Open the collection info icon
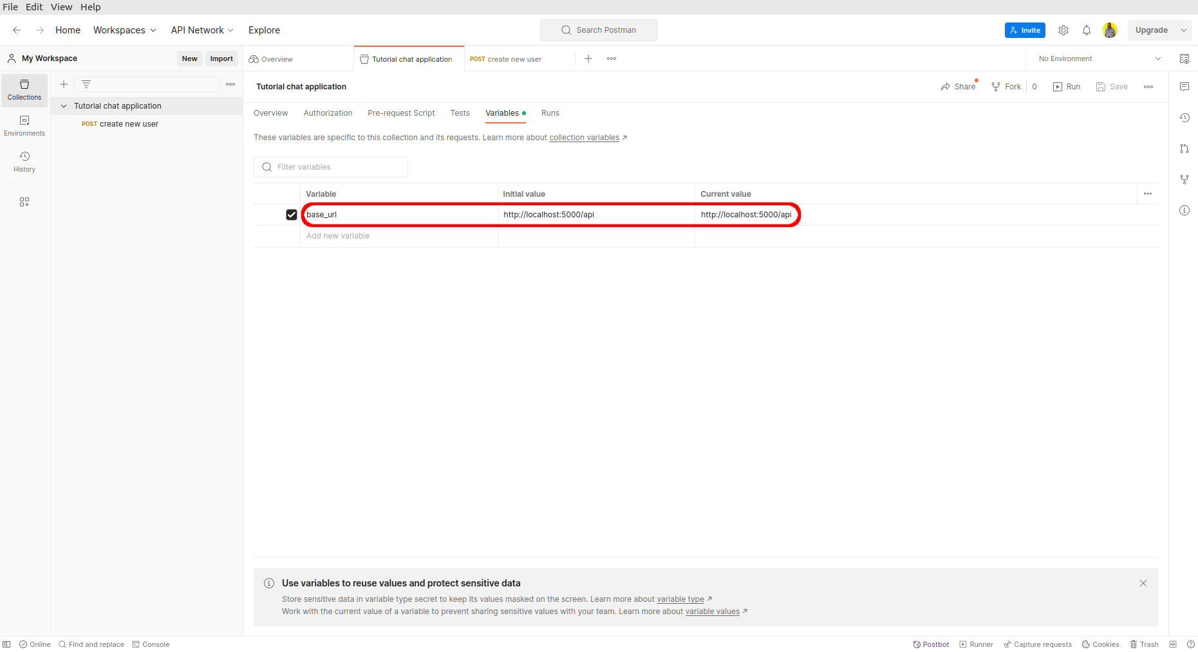 click(1184, 210)
